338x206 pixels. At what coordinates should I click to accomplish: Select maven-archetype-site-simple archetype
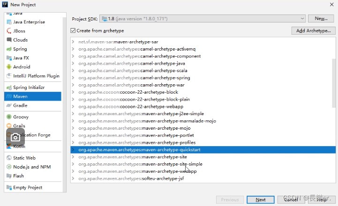(x=203, y=164)
